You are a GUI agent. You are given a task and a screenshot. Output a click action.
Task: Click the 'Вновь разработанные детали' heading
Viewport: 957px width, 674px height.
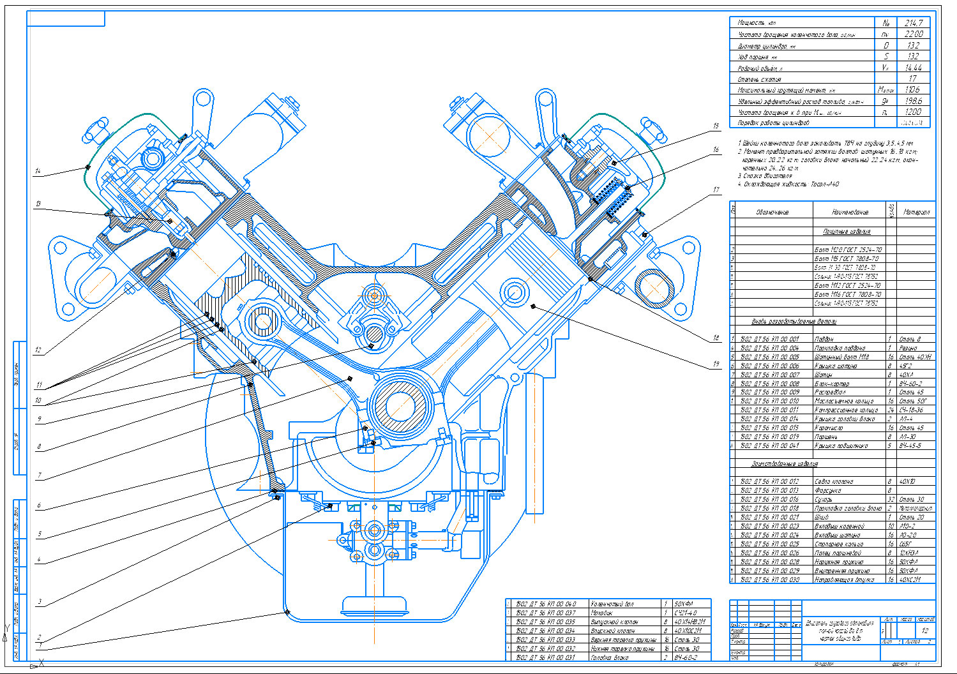coord(794,322)
